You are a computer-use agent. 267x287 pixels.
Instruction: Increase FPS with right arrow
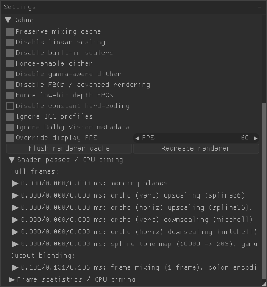point(256,138)
